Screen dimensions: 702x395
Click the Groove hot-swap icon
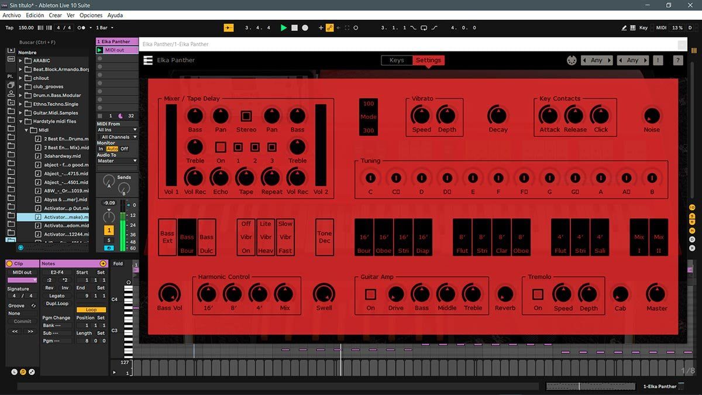tap(33, 305)
